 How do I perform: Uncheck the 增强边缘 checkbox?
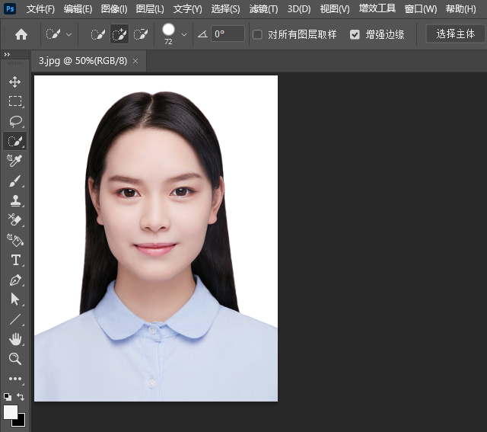(355, 34)
